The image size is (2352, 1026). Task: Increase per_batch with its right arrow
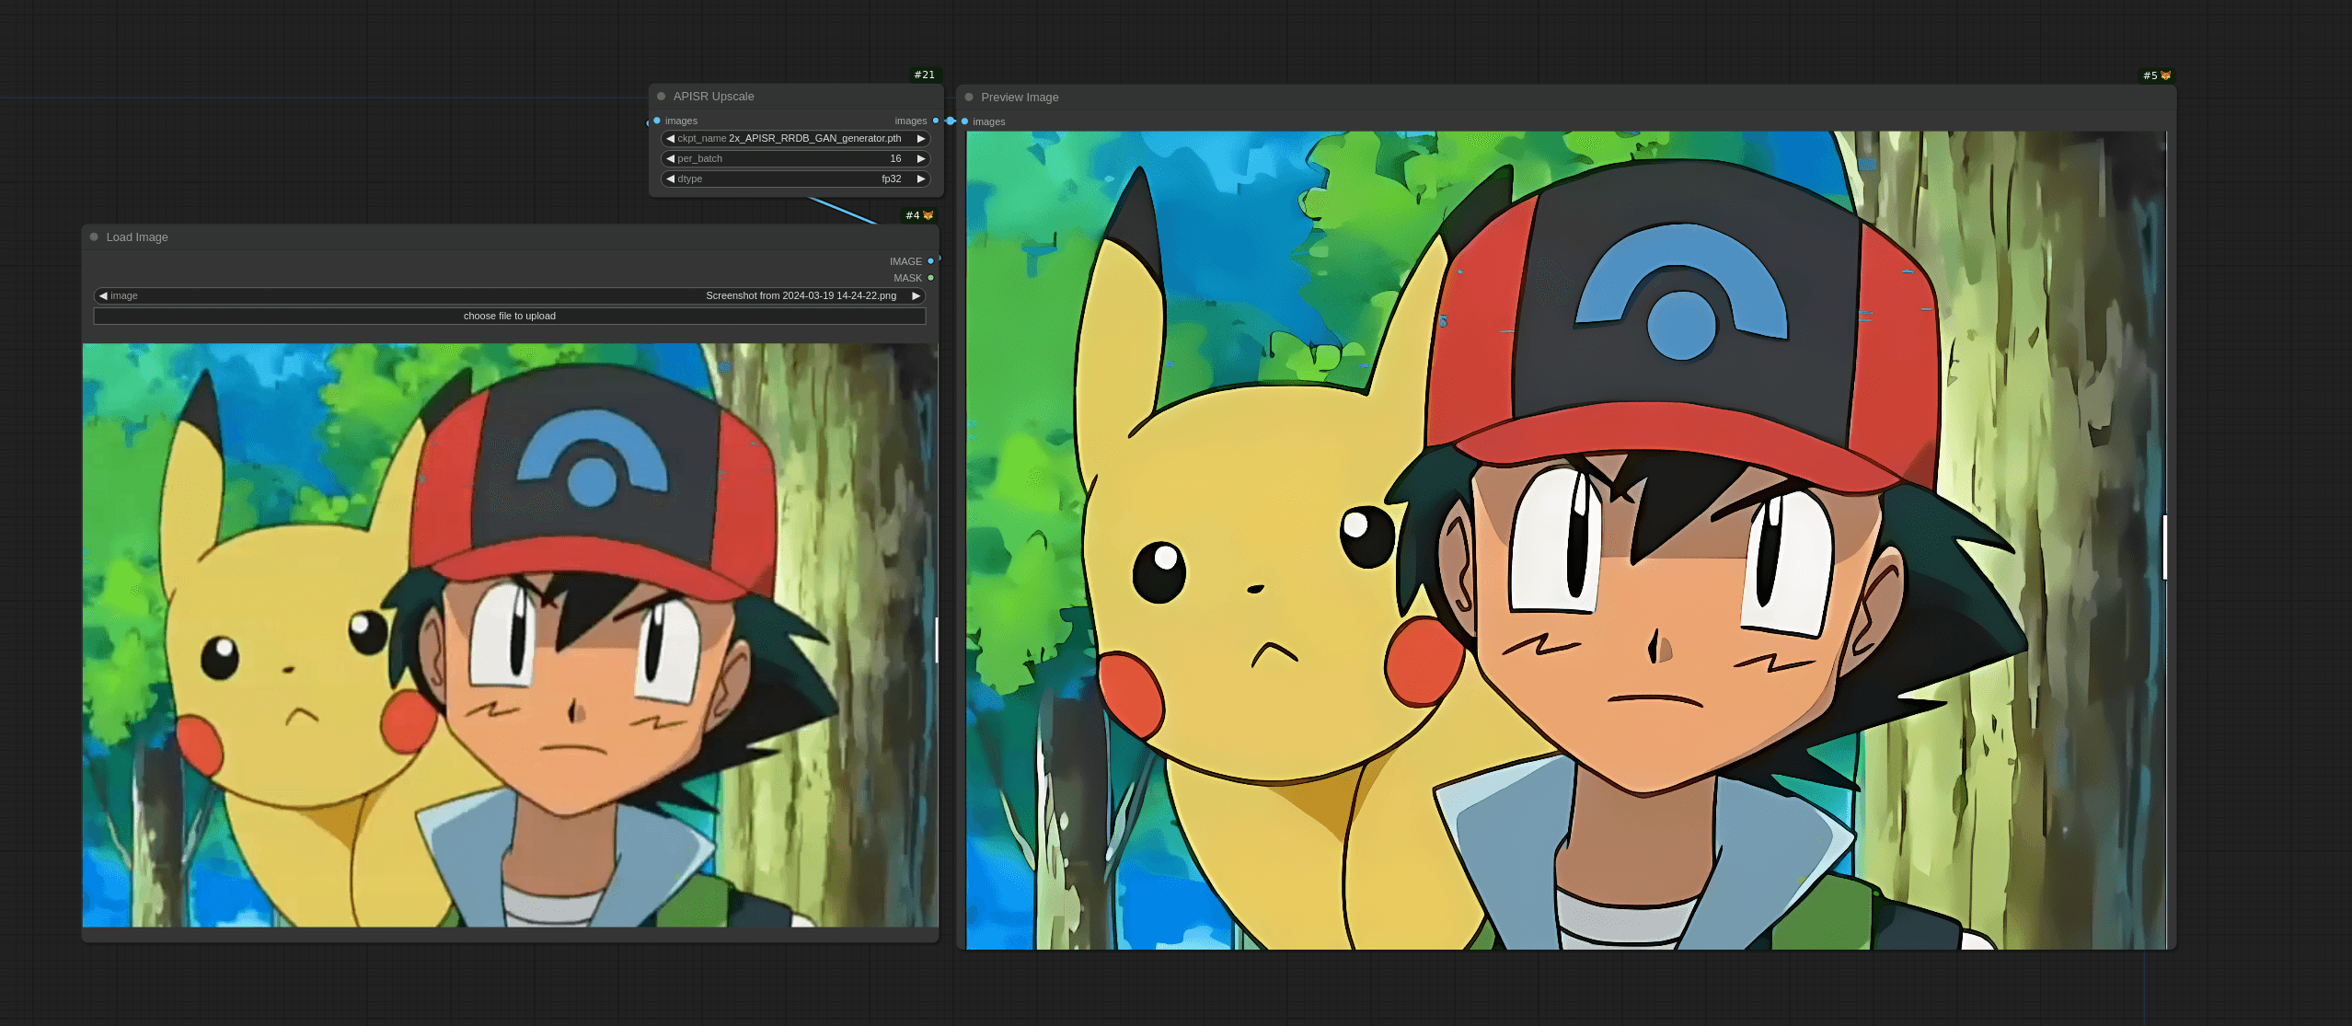click(x=920, y=159)
